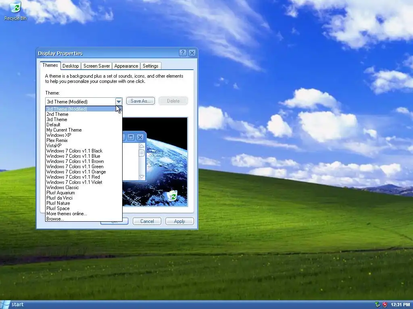Click the Theme combo box text field
Viewport: 413px width, 309px height.
(80, 102)
